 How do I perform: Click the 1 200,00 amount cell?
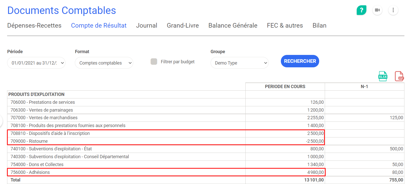coord(285,110)
